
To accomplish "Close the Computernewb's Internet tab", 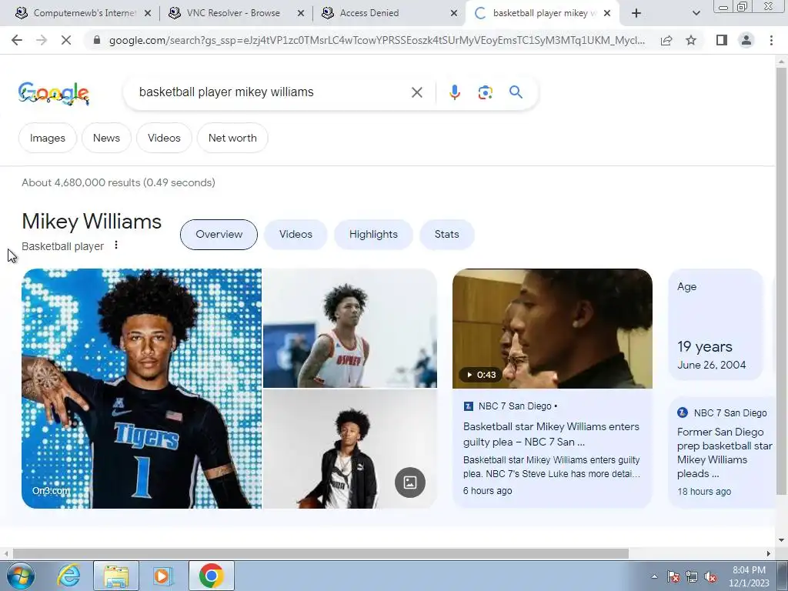I will click(148, 14).
